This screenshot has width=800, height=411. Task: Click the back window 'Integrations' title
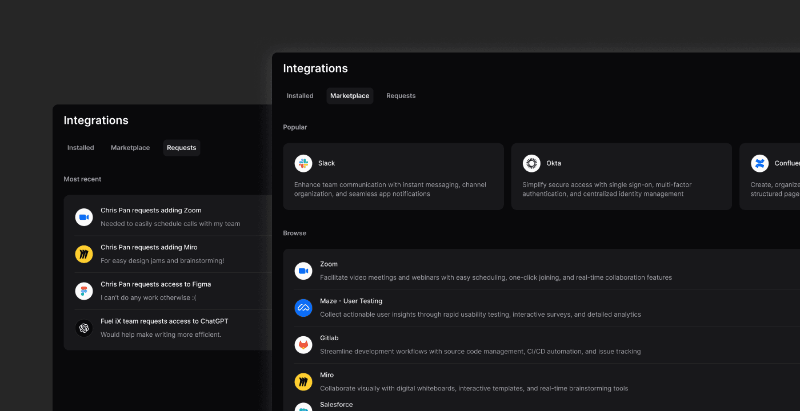(x=96, y=120)
